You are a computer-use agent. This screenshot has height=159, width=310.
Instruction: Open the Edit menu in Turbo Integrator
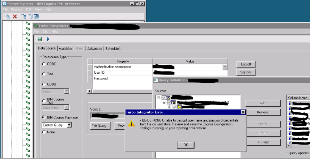point(45,31)
